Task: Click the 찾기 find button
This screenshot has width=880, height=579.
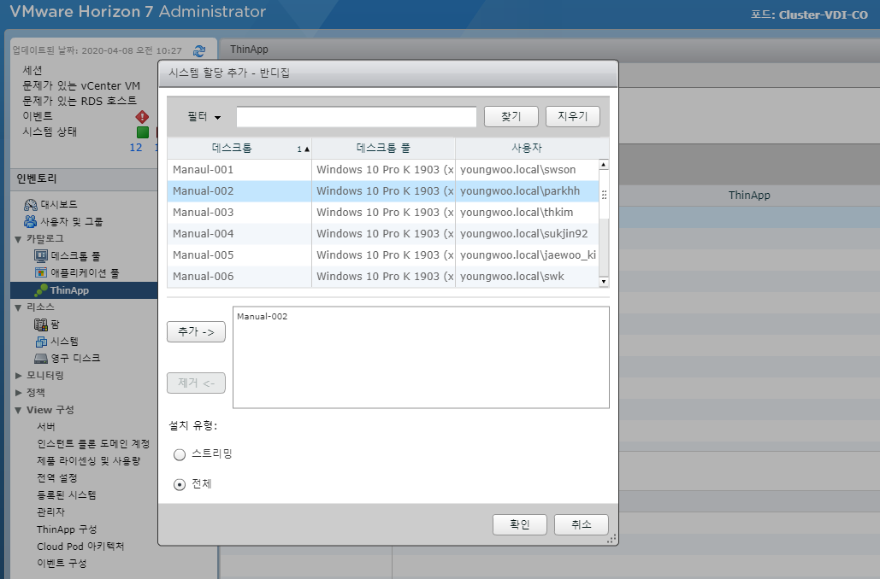Action: [511, 117]
